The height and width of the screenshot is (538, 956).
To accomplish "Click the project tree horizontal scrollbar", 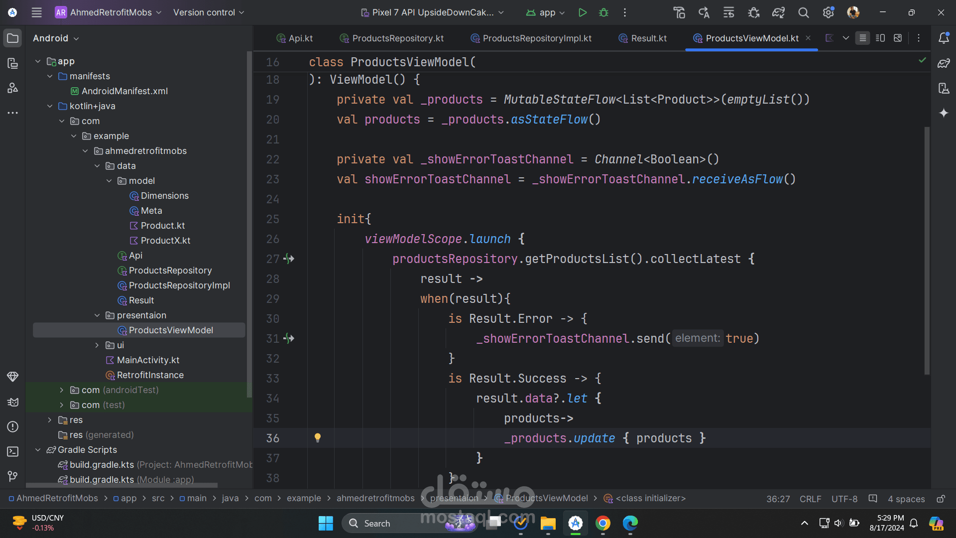I will (121, 485).
